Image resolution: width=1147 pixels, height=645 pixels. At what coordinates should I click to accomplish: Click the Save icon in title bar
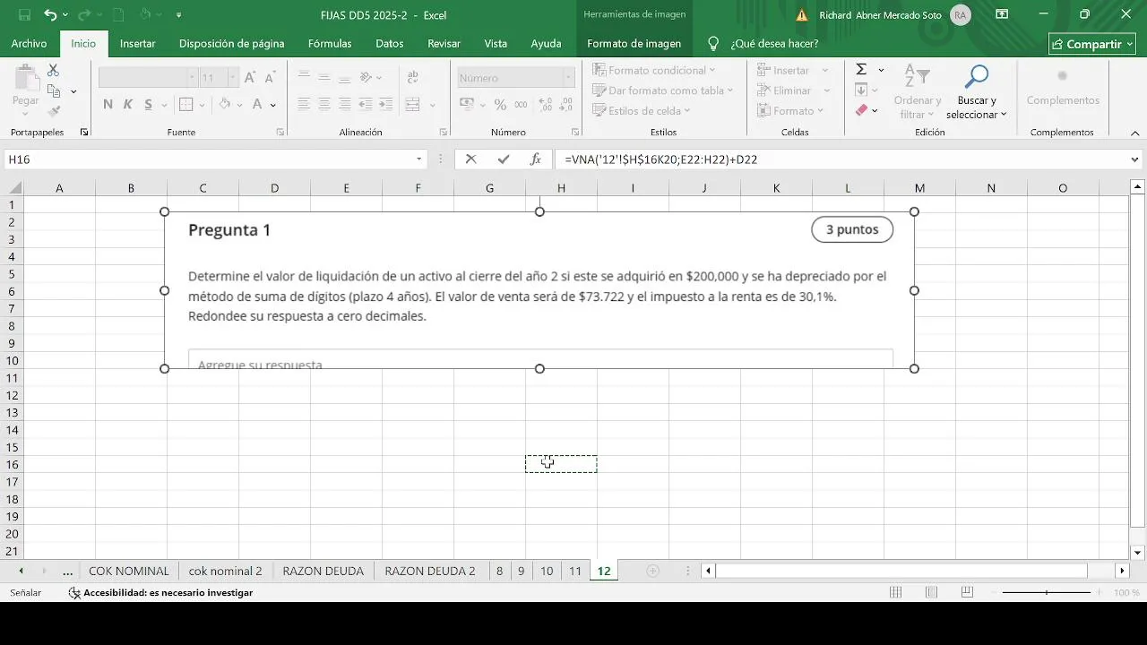point(24,15)
